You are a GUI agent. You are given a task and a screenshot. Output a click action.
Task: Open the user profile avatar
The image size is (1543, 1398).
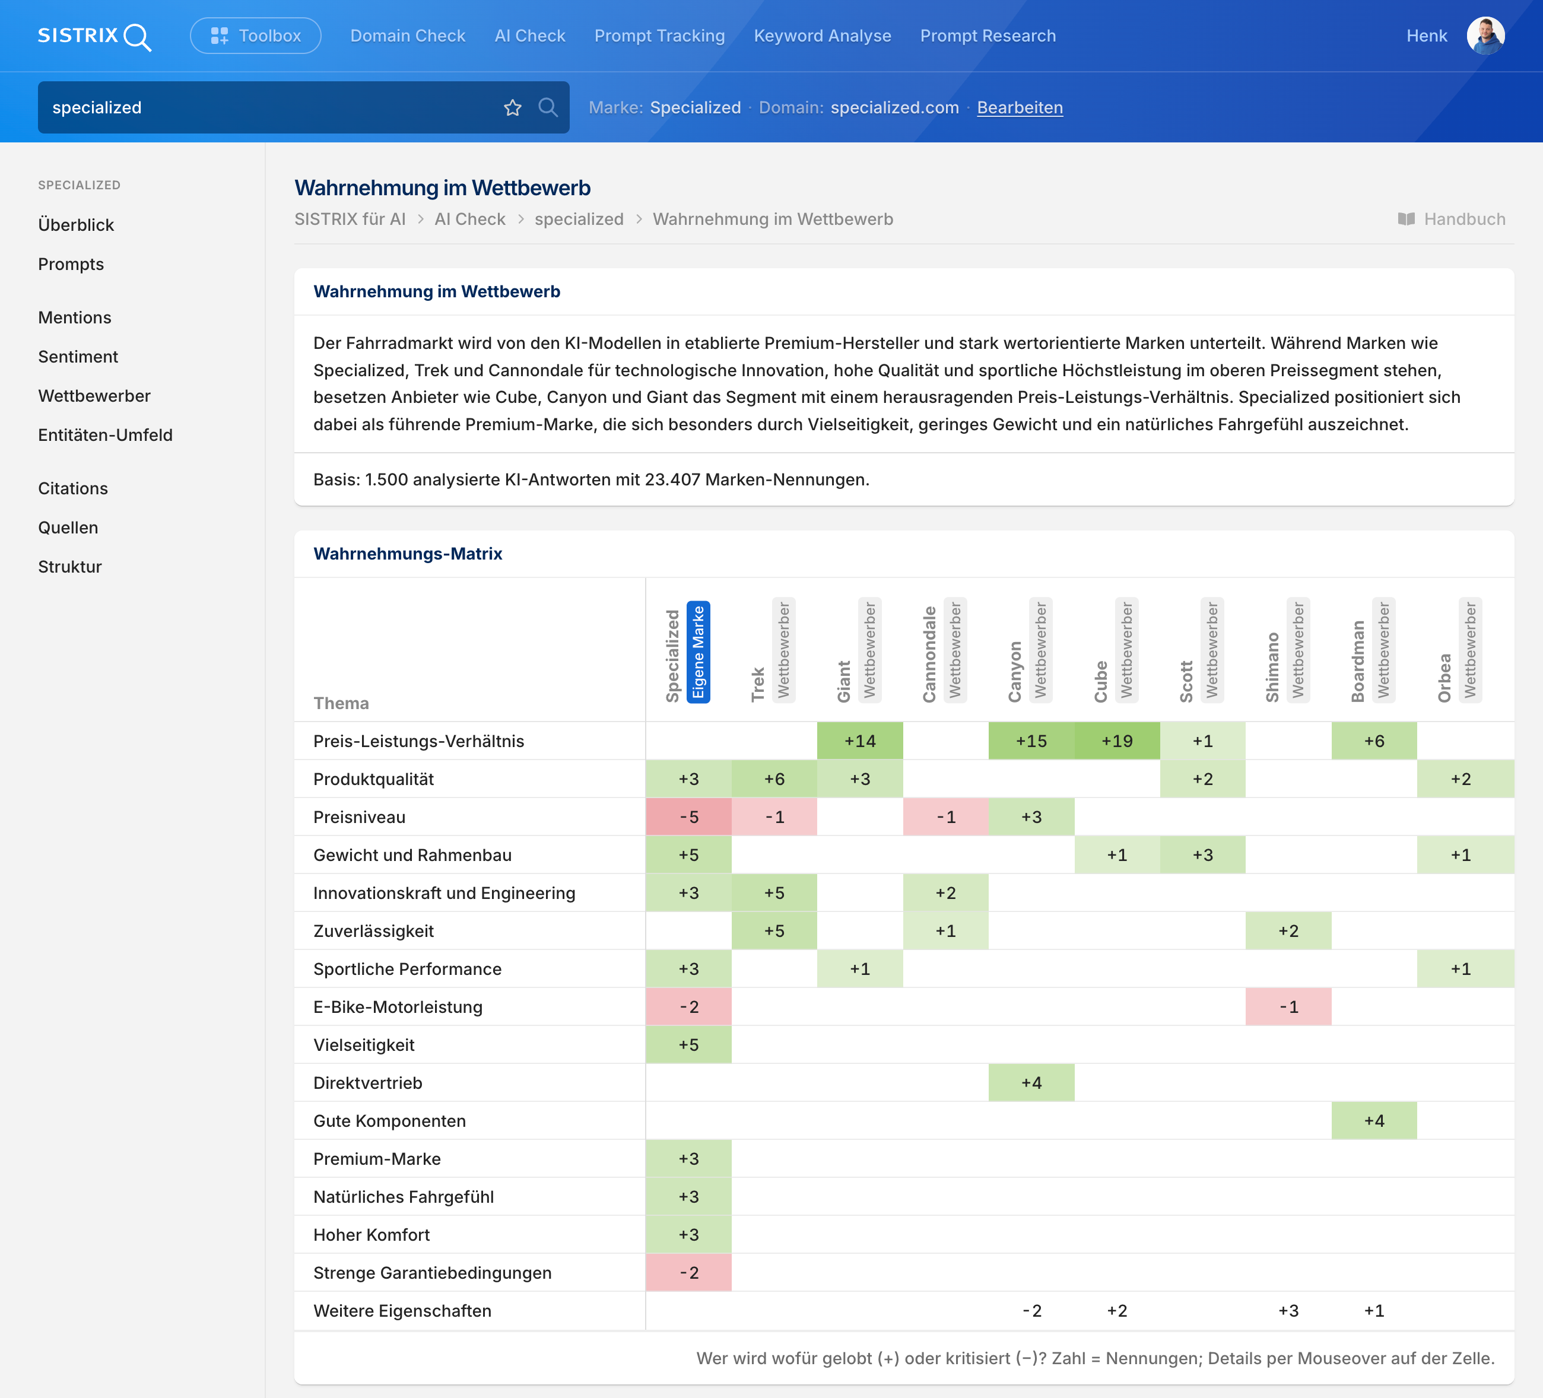click(x=1485, y=36)
